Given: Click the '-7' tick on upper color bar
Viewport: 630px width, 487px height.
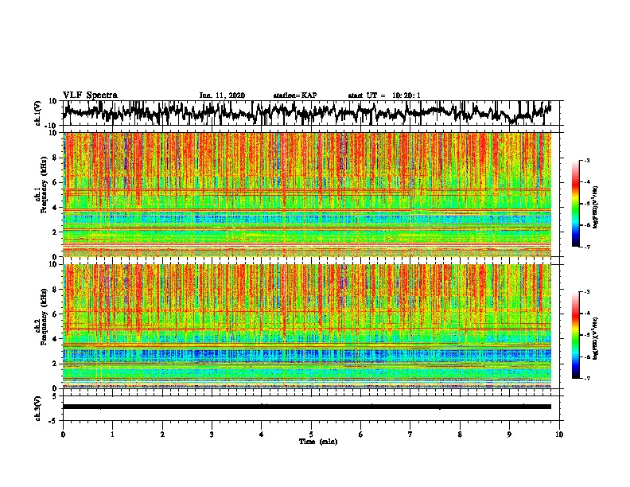Looking at the screenshot, I should [x=586, y=247].
